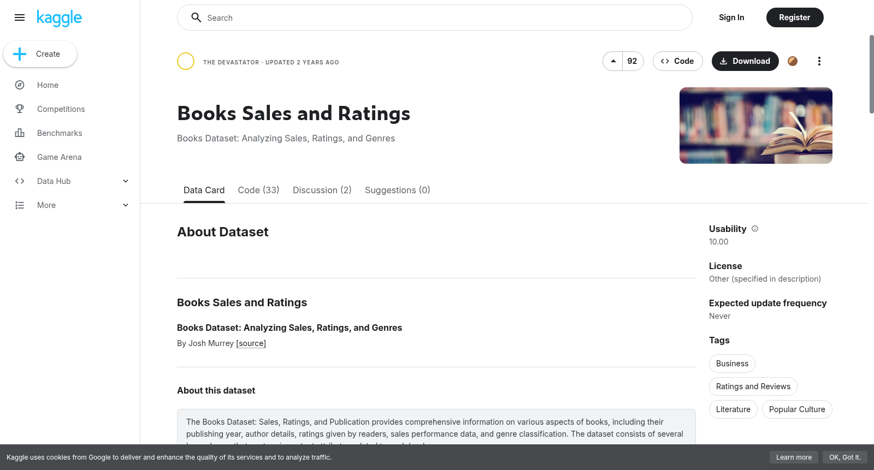Click Sign In
Viewport: 874px width, 470px height.
pos(731,17)
